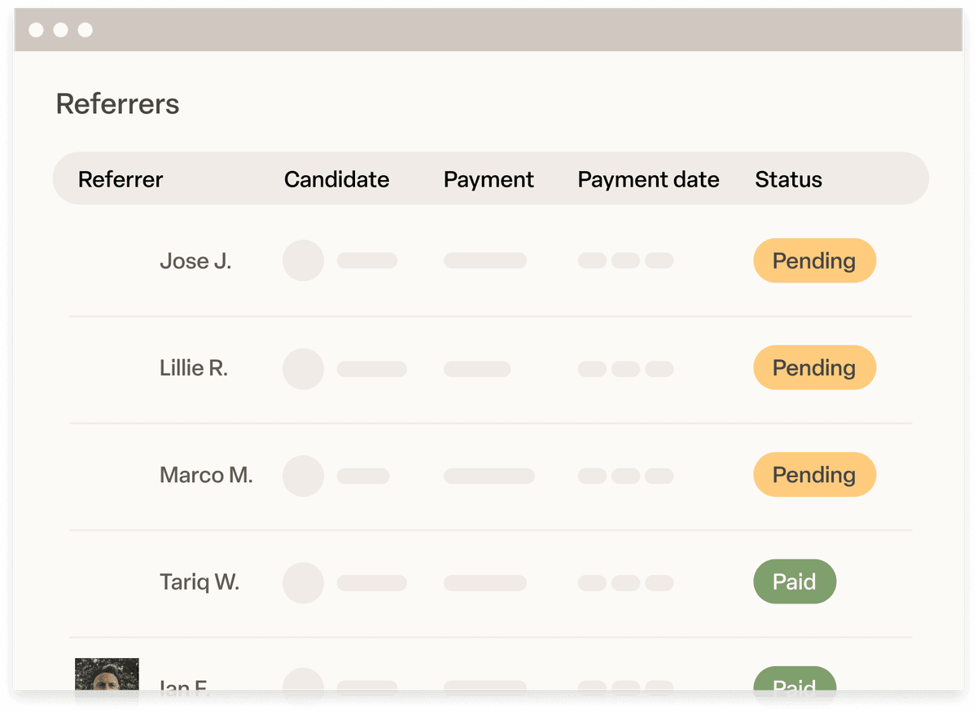
Task: Select the Candidate column header
Action: [336, 179]
